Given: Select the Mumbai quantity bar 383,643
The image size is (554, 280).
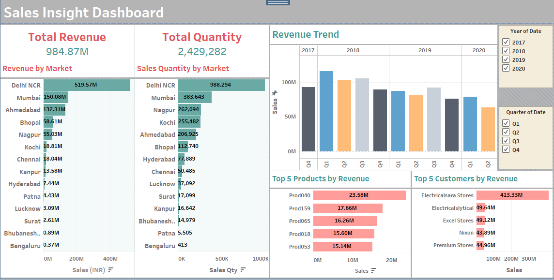Looking at the screenshot, I should [x=195, y=97].
